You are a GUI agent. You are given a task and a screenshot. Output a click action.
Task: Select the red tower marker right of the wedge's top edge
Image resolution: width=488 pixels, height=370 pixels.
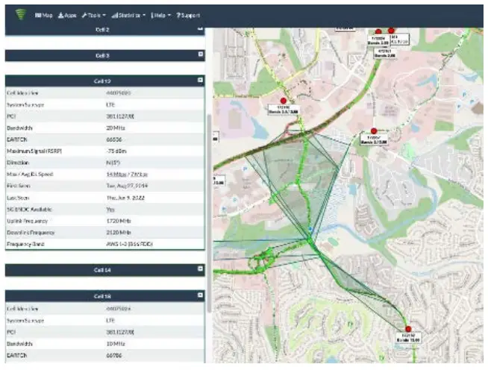click(x=374, y=131)
